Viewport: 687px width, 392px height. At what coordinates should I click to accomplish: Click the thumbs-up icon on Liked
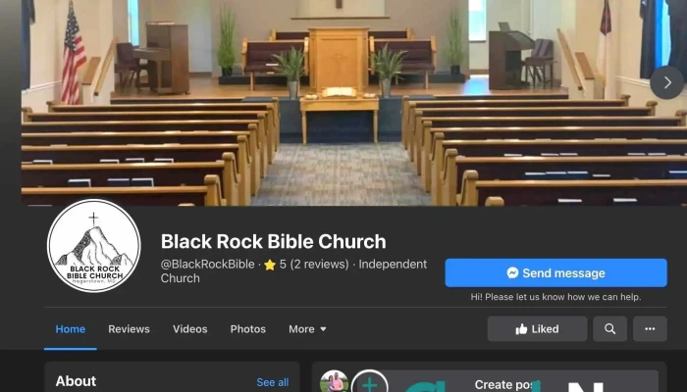(521, 328)
